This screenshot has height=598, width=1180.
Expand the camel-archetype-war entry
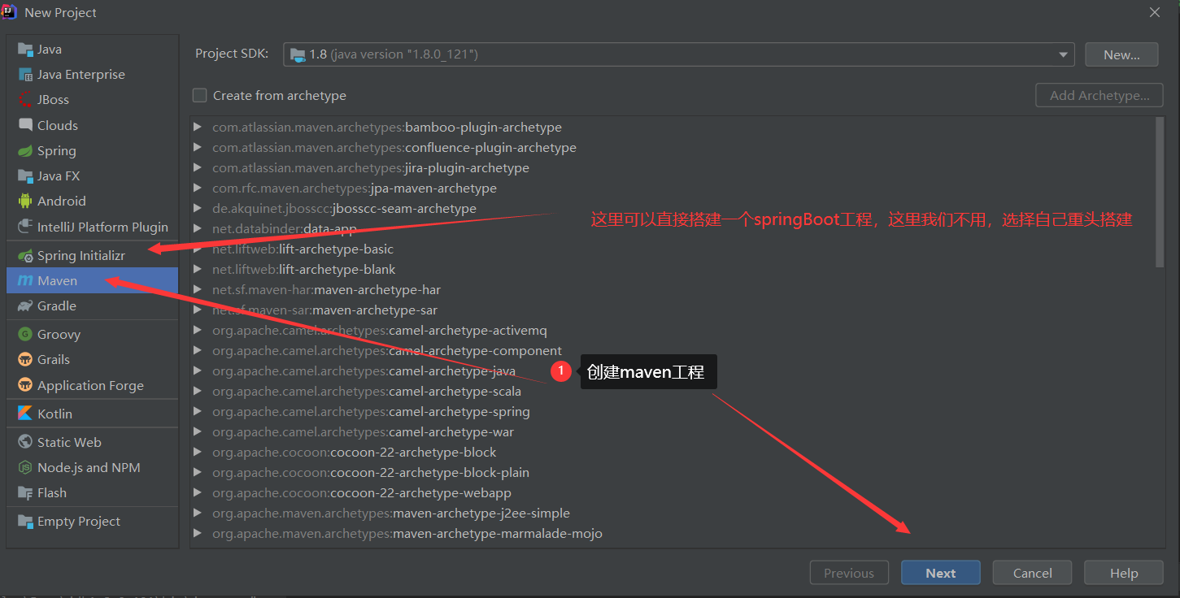coord(198,432)
